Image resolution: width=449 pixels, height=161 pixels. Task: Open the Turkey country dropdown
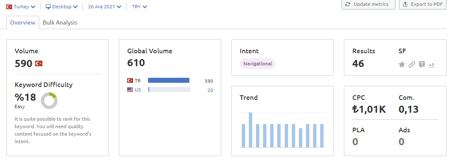pos(21,7)
